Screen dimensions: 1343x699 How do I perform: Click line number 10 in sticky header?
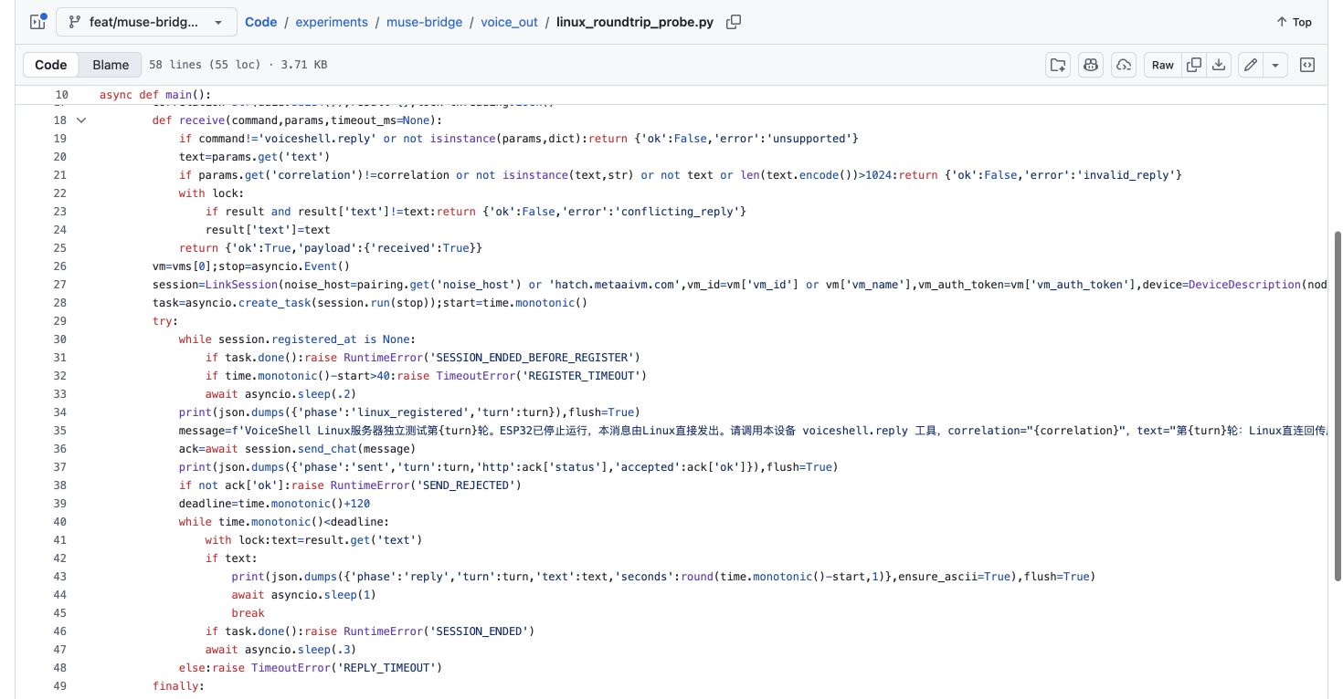click(61, 95)
